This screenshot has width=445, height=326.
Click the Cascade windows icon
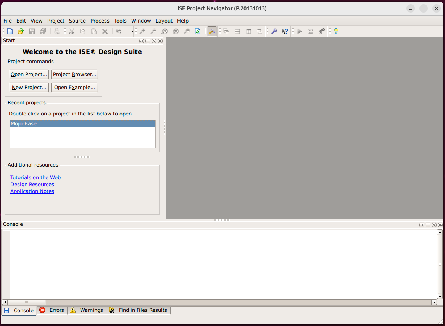tap(226, 31)
